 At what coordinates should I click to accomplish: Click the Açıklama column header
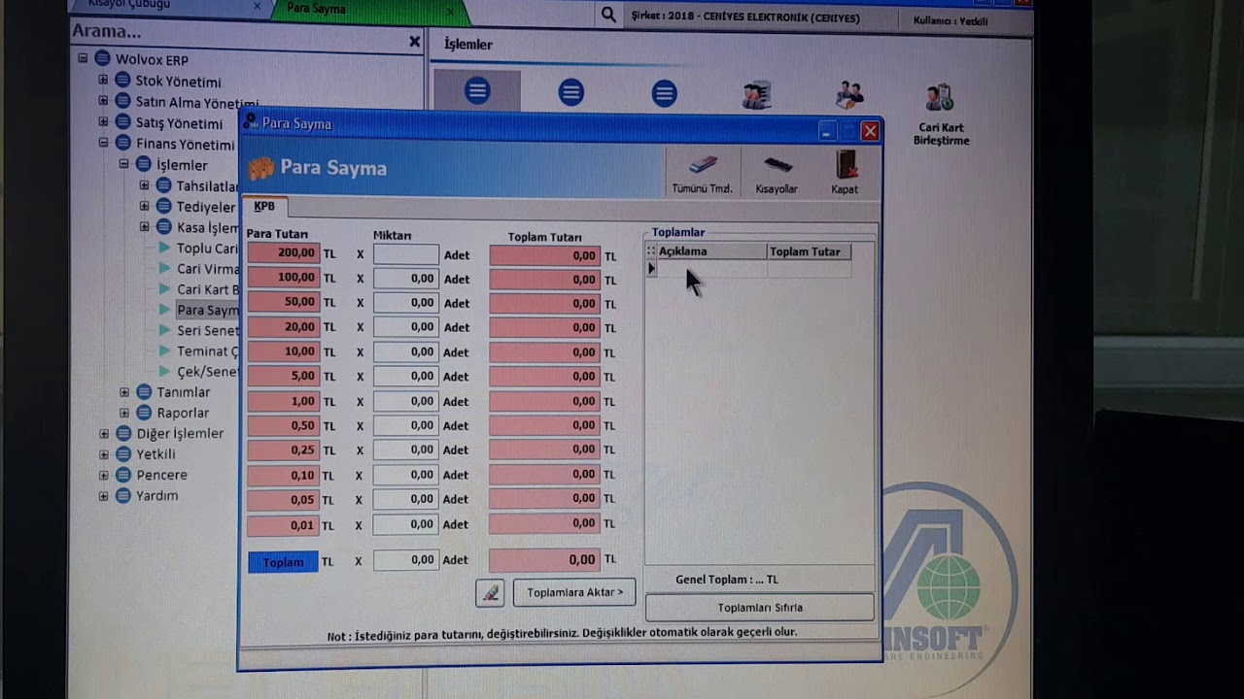[711, 251]
